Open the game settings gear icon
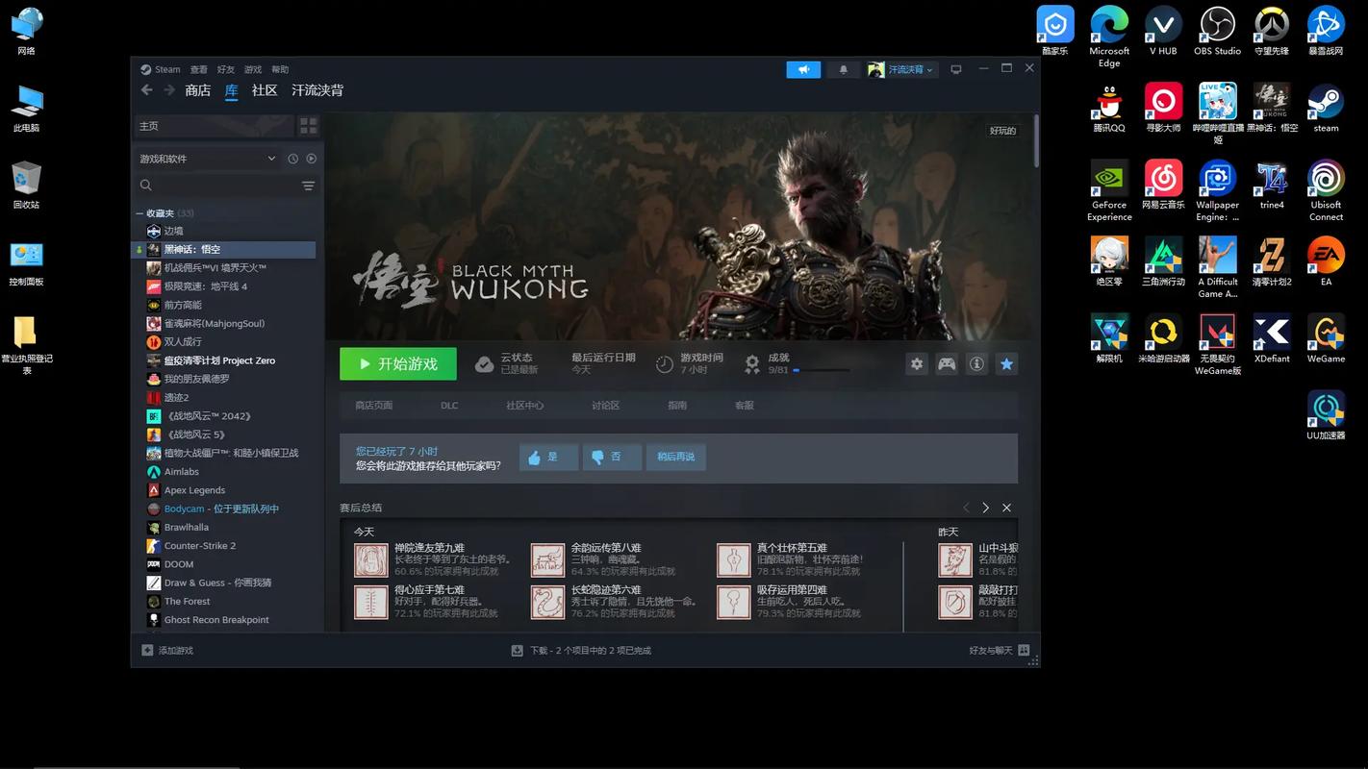Viewport: 1368px width, 769px height. [917, 364]
